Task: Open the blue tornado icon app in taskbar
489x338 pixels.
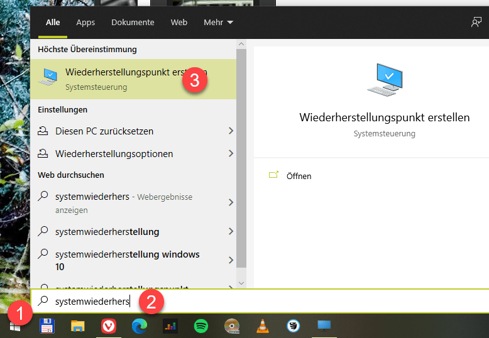Action: point(293,326)
